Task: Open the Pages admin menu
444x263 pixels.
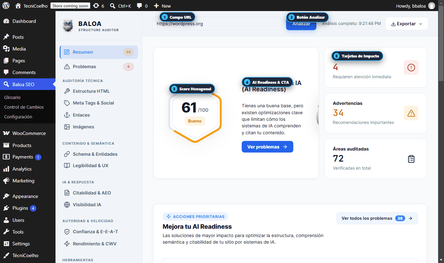Action: click(x=28, y=61)
